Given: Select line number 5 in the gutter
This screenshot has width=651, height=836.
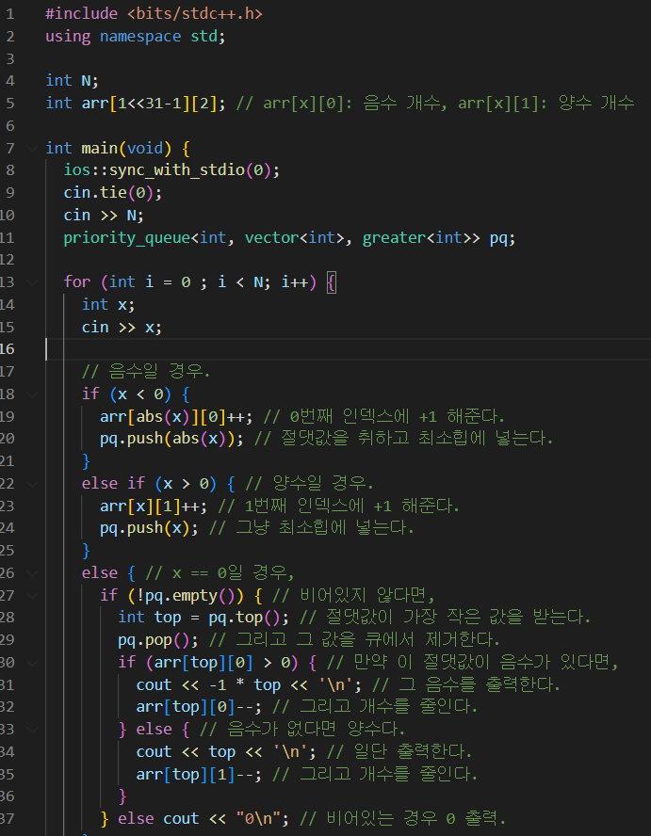Looking at the screenshot, I should click(10, 103).
